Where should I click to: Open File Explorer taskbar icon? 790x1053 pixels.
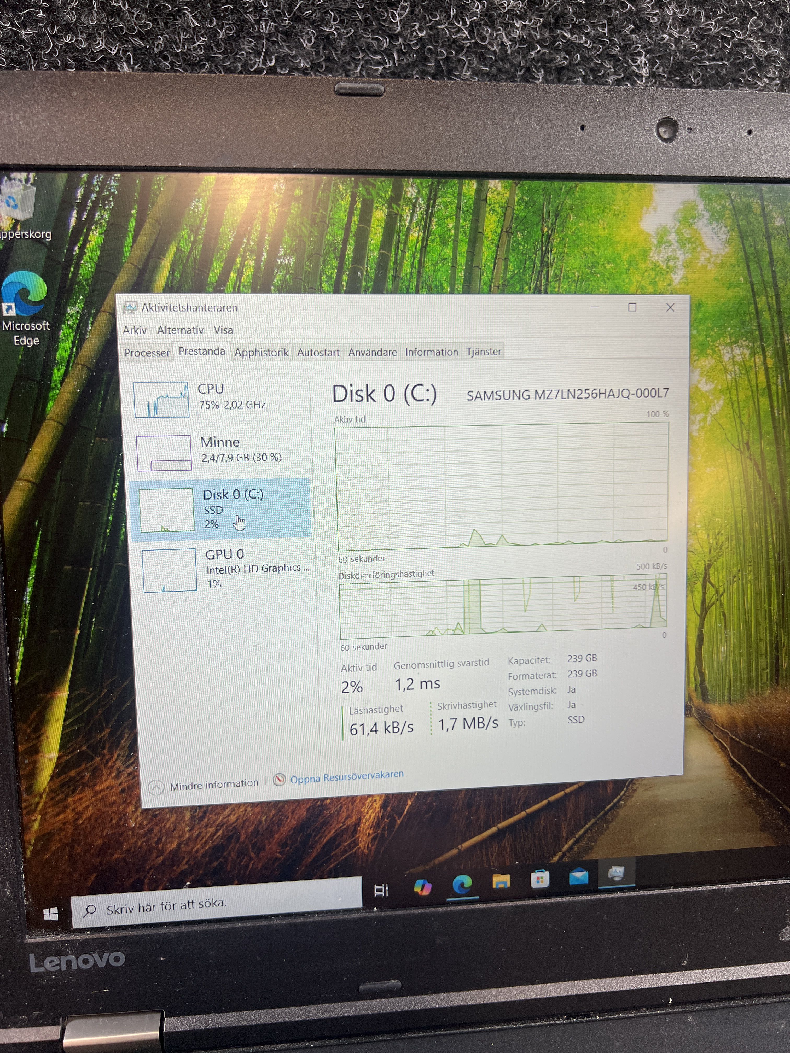click(501, 881)
